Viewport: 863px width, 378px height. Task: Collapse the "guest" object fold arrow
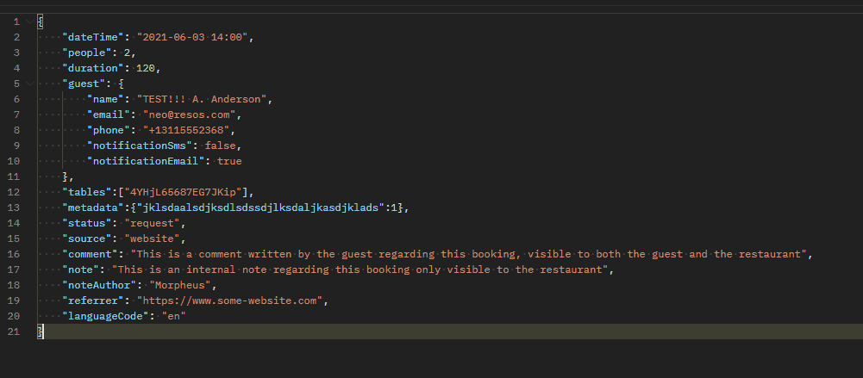click(29, 84)
